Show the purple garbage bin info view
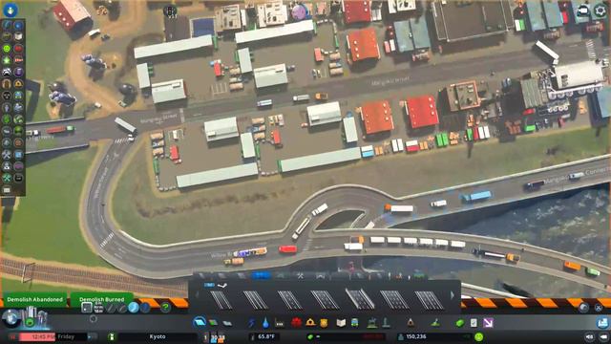This screenshot has width=611, height=344. [18, 73]
